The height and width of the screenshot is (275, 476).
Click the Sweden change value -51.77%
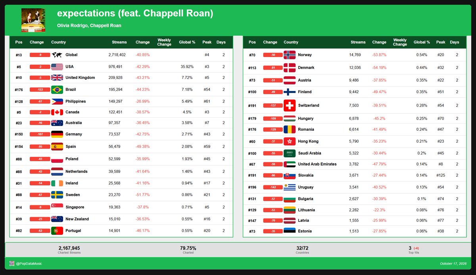coord(142,195)
